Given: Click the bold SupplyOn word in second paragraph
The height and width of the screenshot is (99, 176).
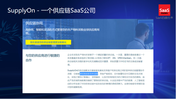Looking at the screenshot, I should coord(72,70).
